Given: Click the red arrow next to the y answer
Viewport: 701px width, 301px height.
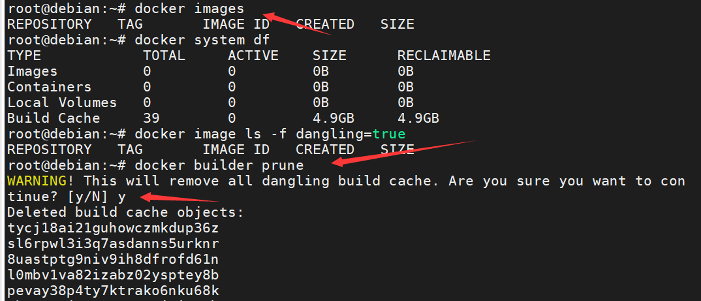Looking at the screenshot, I should [x=182, y=198].
